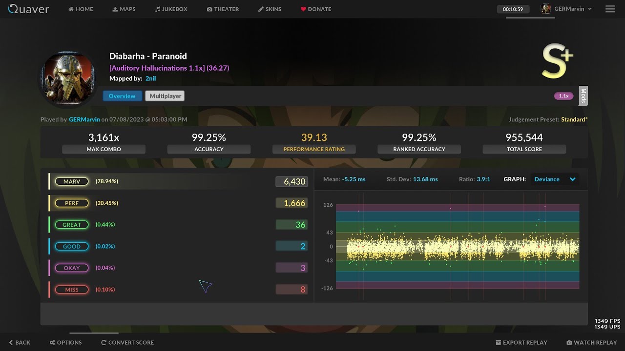This screenshot has height=351, width=625.
Task: Click the 36 GREAT count
Action: click(292, 225)
